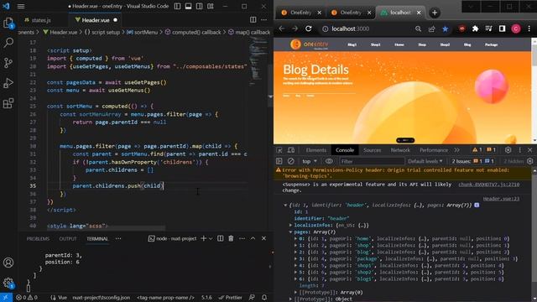The image size is (537, 302).
Task: Open the Chrome three-dot menu
Action: point(529,29)
